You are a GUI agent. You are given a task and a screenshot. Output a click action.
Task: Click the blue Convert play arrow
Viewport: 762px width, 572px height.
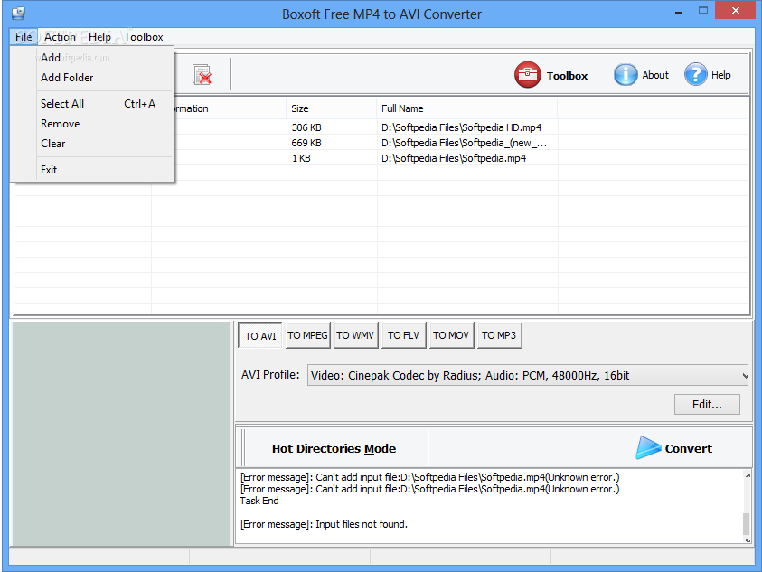[648, 447]
